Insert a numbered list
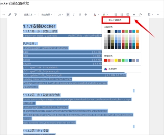This screenshot has height=135, width=164. pyautogui.click(x=122, y=15)
